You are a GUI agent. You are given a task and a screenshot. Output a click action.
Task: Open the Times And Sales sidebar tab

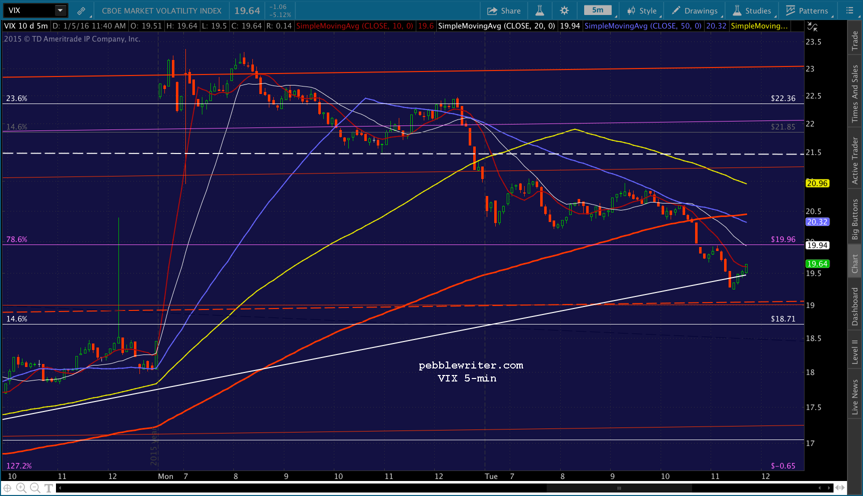point(855,94)
